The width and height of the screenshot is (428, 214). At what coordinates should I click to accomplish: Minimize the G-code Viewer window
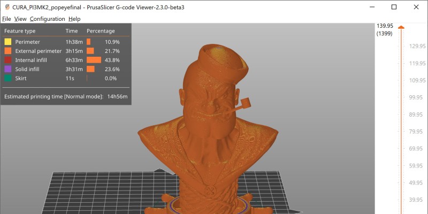372,7
